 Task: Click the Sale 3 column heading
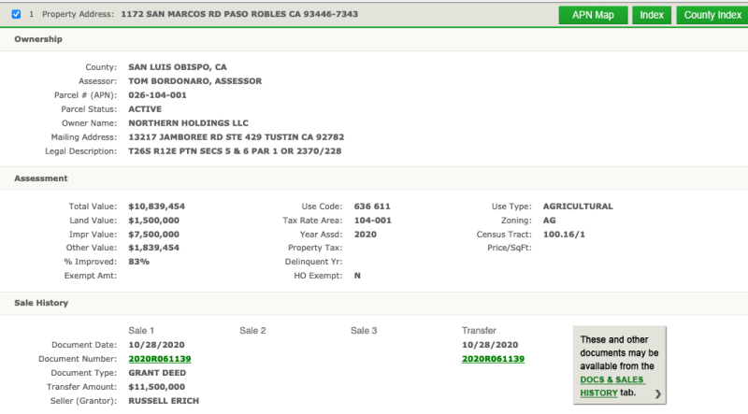tap(364, 331)
